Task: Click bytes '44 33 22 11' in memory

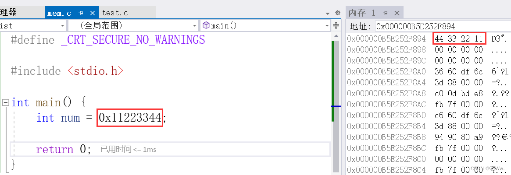Action: click(459, 38)
